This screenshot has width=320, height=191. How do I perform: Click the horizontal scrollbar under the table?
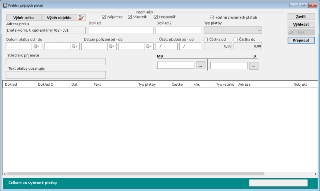click(136, 174)
